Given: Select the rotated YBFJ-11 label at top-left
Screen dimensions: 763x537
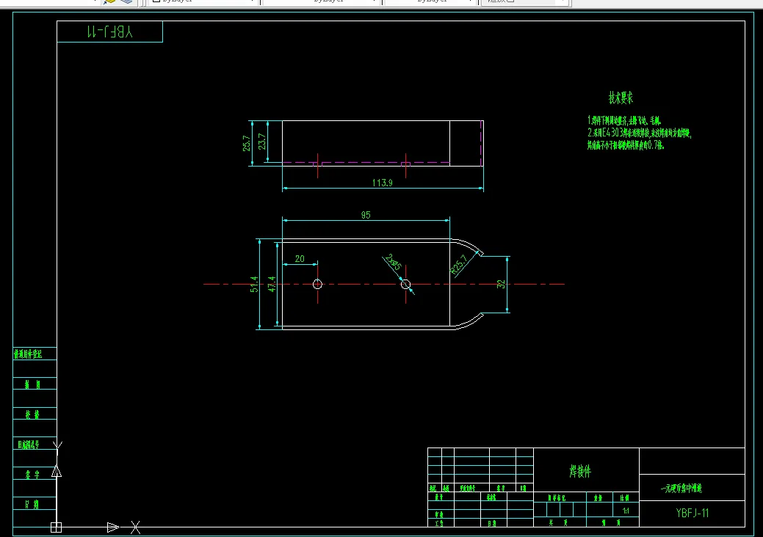Looking at the screenshot, I should (109, 32).
